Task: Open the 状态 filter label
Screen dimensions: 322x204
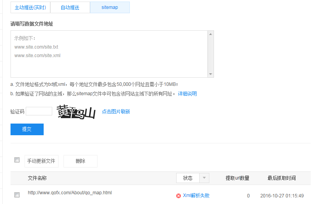Action: click(188, 178)
